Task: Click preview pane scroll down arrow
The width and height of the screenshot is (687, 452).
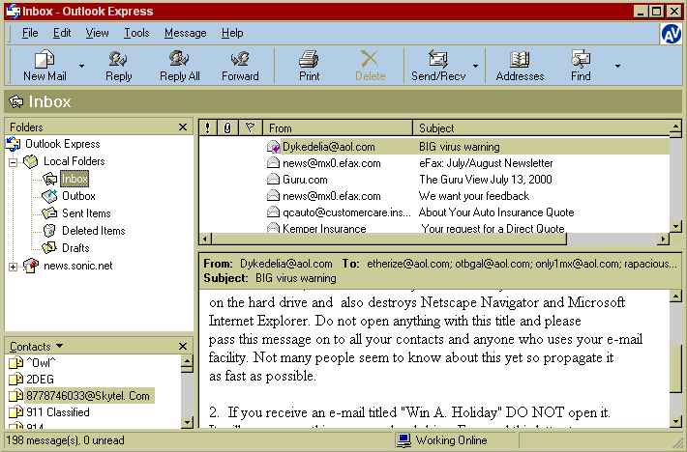Action: [675, 422]
